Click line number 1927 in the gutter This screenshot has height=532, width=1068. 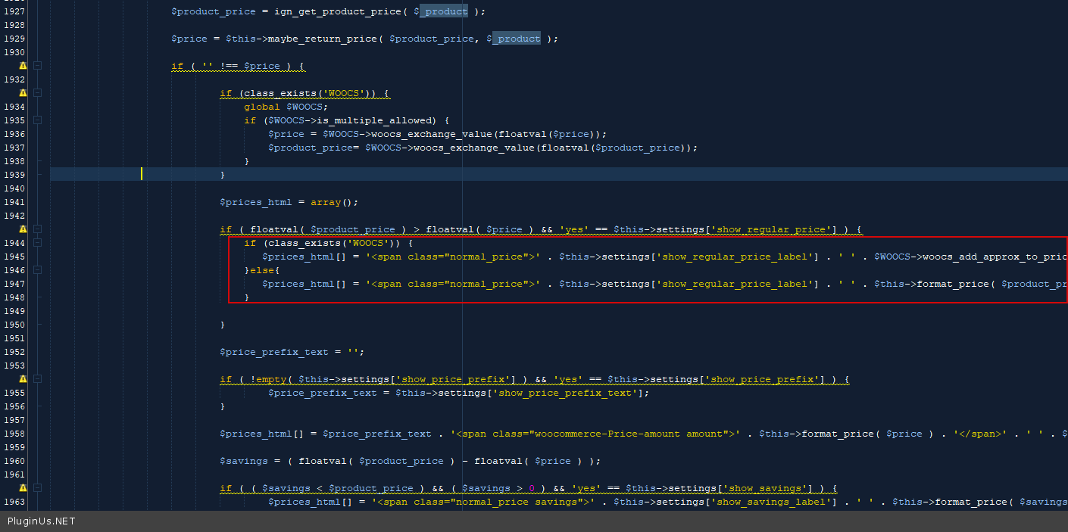coord(14,11)
